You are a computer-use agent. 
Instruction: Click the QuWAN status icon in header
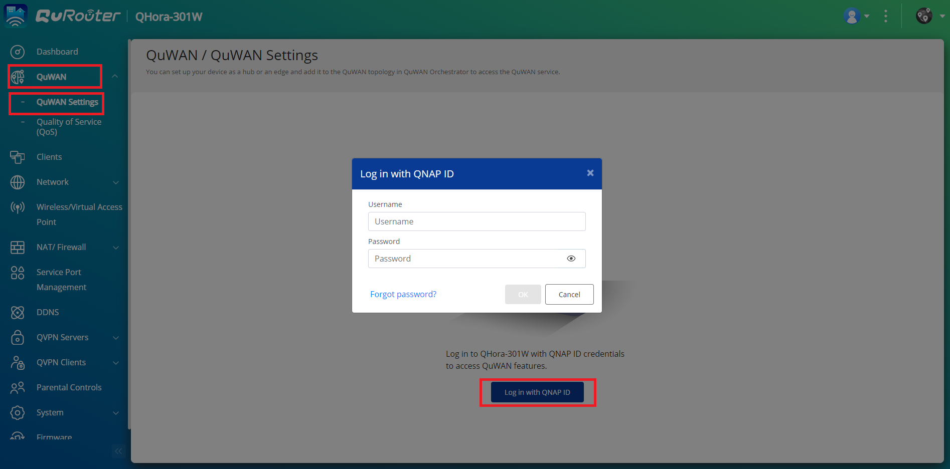pyautogui.click(x=924, y=16)
